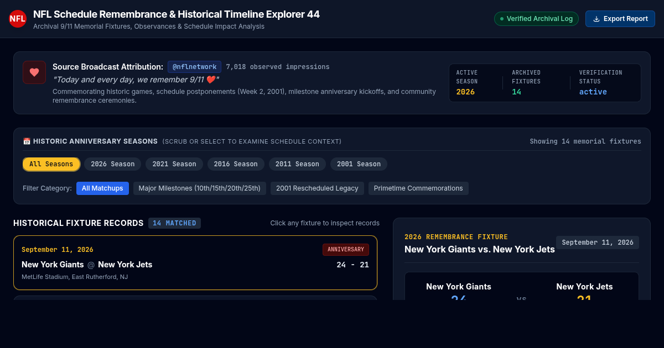Open the Verified Archival Log badge
Screen dimensions: 664x348
point(536,19)
